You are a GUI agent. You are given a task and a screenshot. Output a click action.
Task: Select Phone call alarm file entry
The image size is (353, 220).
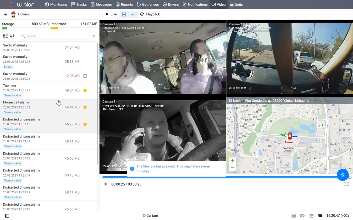[49, 107]
